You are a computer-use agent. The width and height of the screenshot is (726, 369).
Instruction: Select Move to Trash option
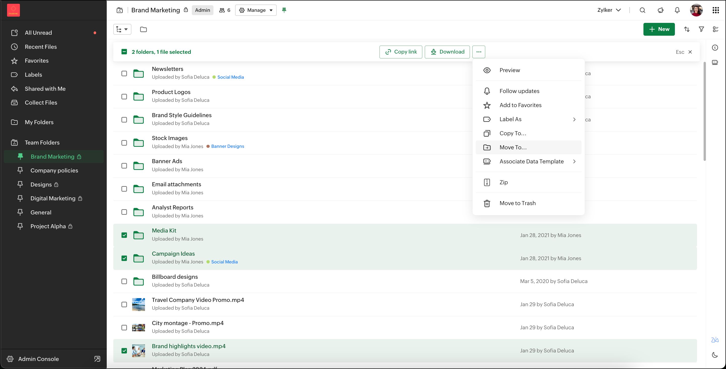517,203
